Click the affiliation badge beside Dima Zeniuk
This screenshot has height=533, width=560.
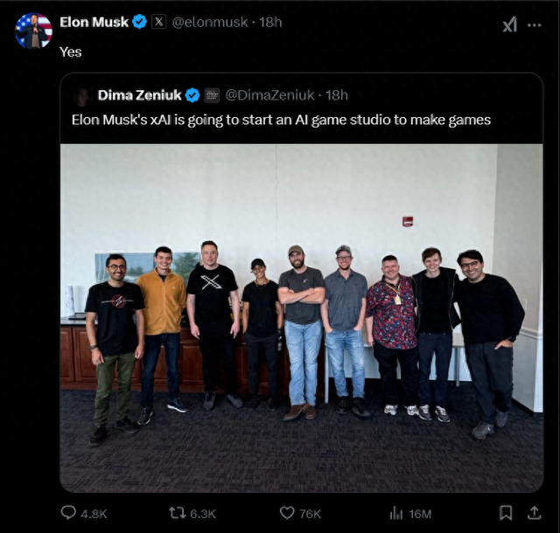pyautogui.click(x=212, y=95)
